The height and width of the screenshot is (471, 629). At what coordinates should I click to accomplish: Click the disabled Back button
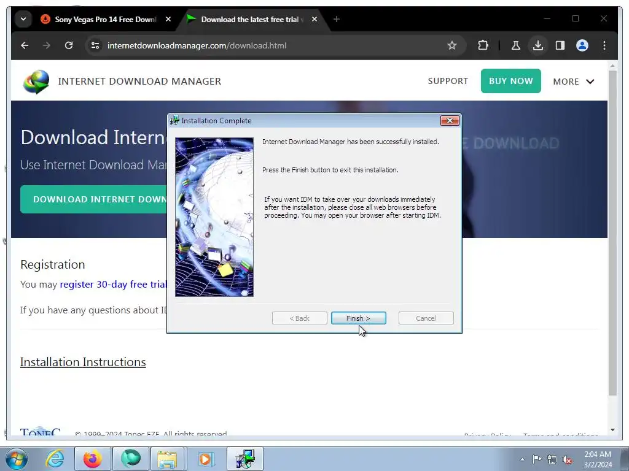[299, 318]
